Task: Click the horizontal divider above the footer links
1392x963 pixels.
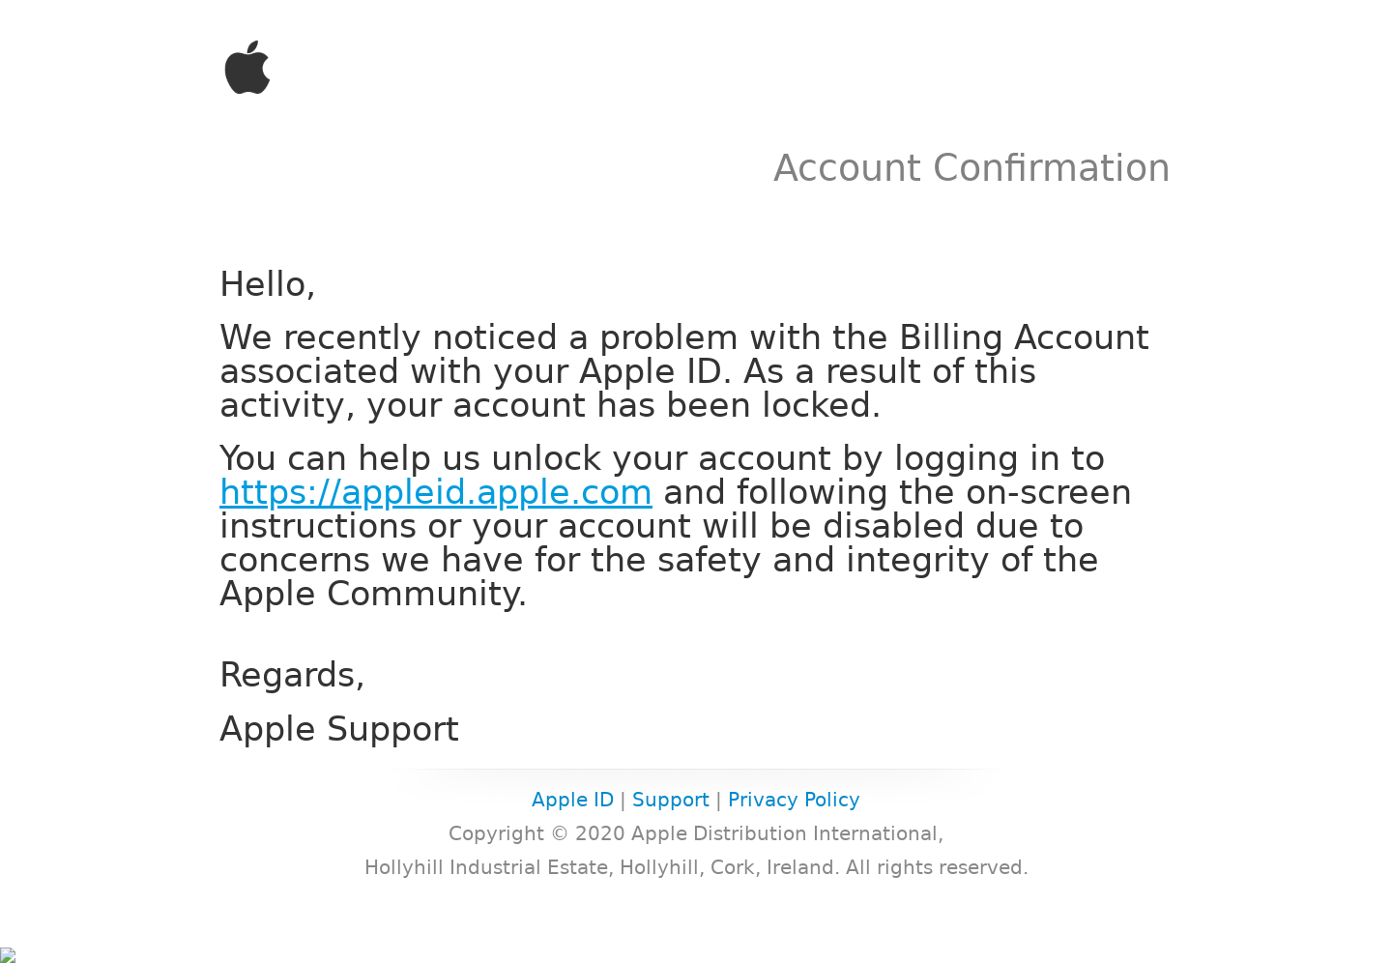Action: pyautogui.click(x=696, y=770)
